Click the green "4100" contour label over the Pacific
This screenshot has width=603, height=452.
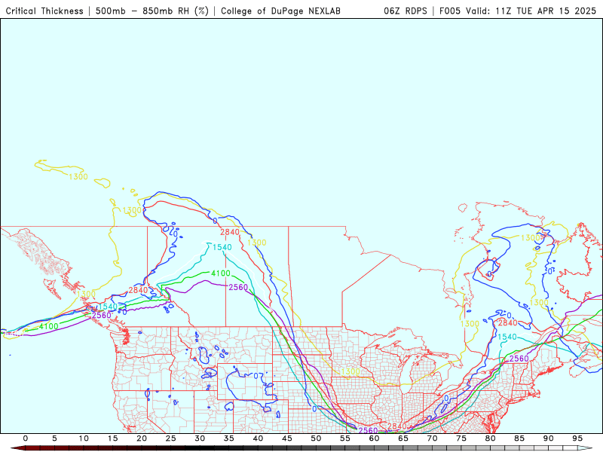click(x=49, y=327)
